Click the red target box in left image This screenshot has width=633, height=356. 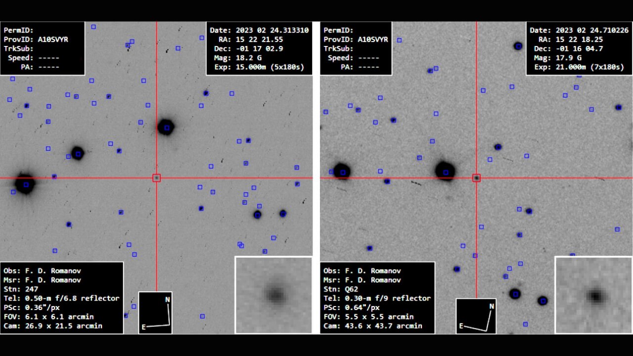156,178
